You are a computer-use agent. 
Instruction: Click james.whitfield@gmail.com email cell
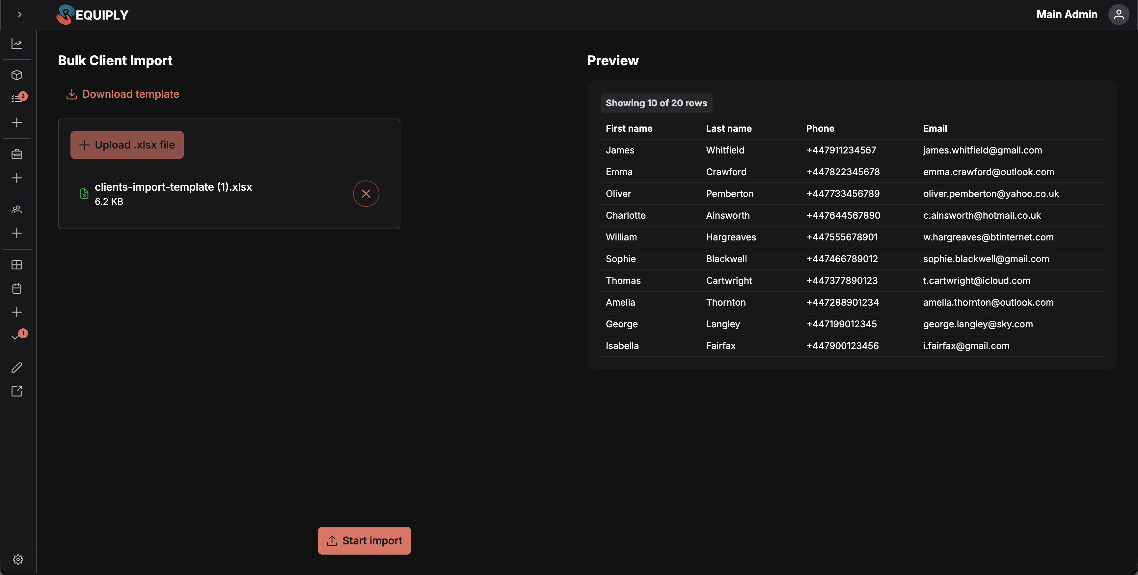pos(982,150)
